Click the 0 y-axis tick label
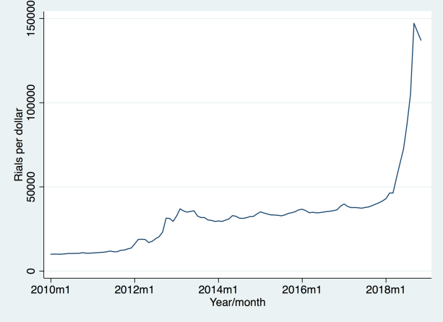 coord(30,271)
